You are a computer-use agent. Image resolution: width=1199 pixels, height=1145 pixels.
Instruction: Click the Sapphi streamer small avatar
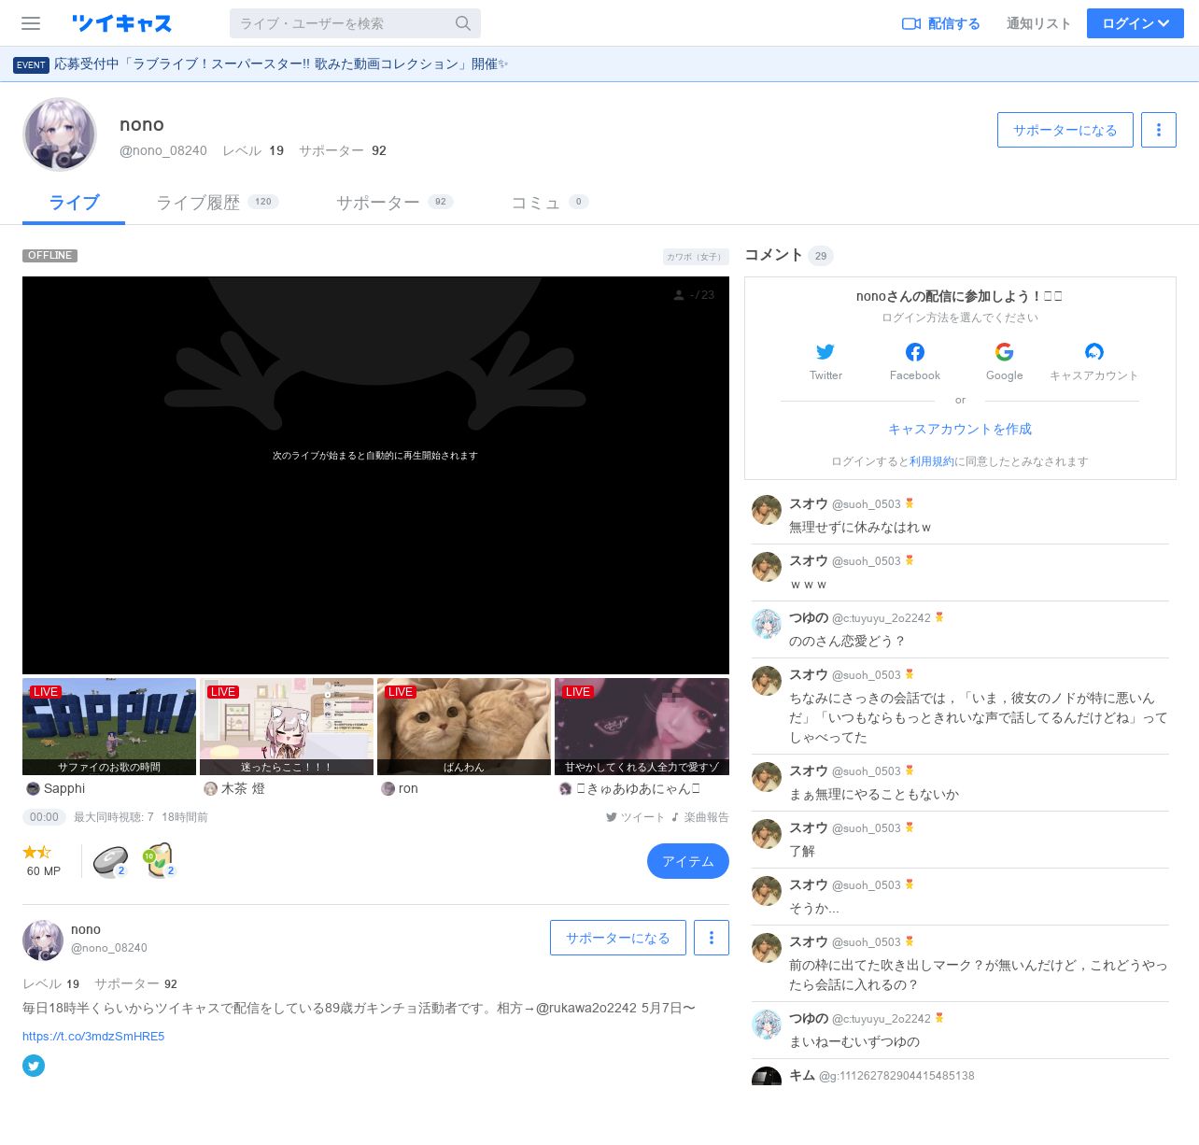click(x=34, y=789)
